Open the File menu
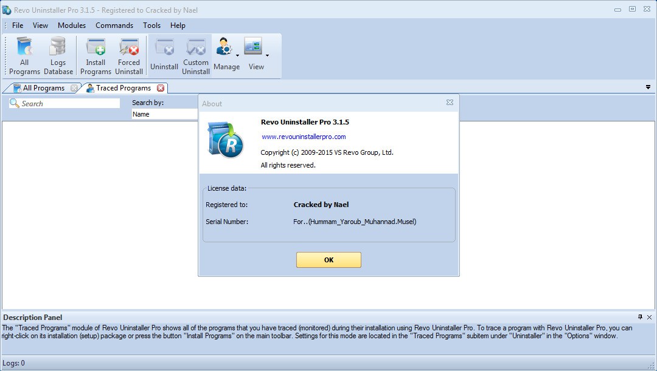The image size is (657, 371). pos(18,26)
